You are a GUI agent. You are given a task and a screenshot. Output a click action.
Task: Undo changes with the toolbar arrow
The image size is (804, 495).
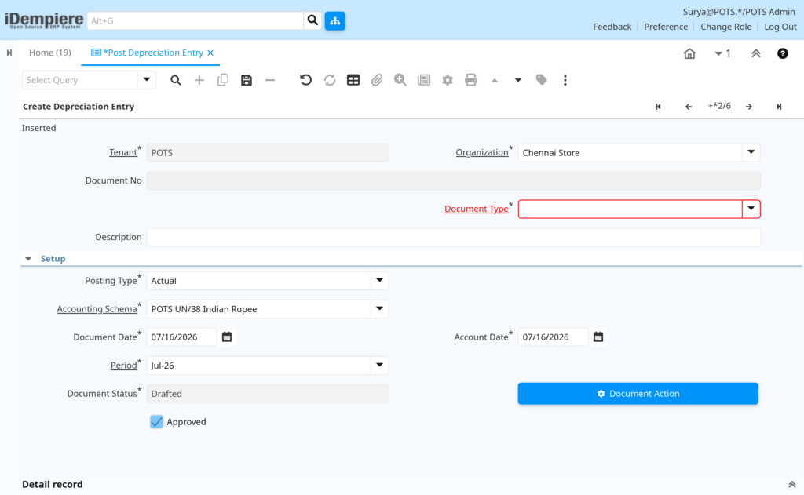point(305,80)
